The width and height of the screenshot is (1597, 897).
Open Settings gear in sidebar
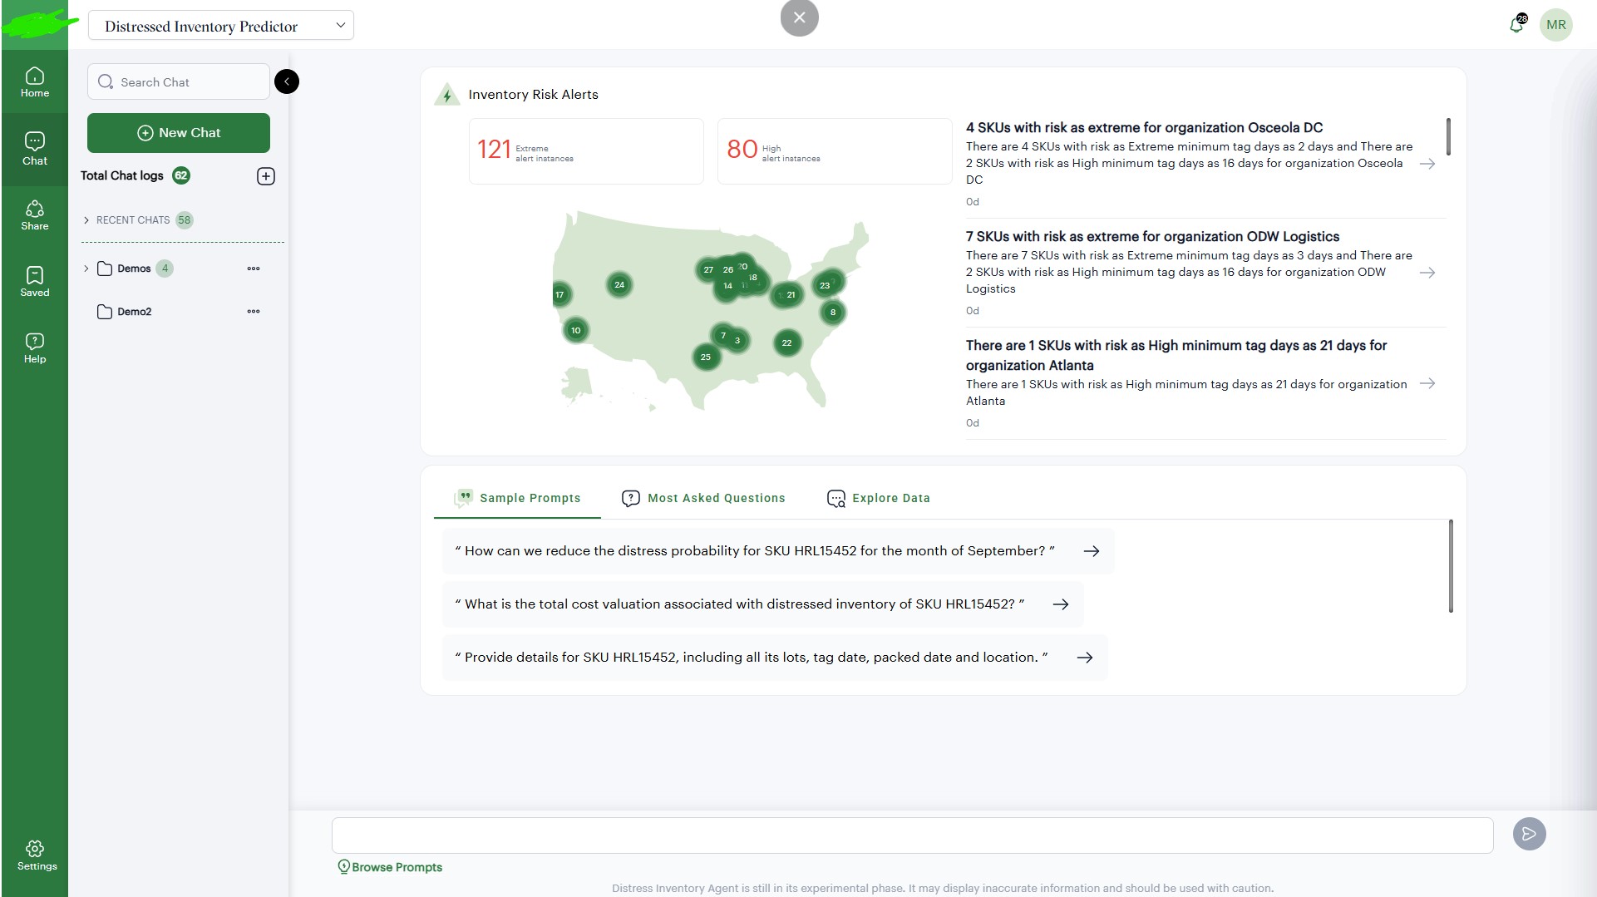pyautogui.click(x=35, y=855)
